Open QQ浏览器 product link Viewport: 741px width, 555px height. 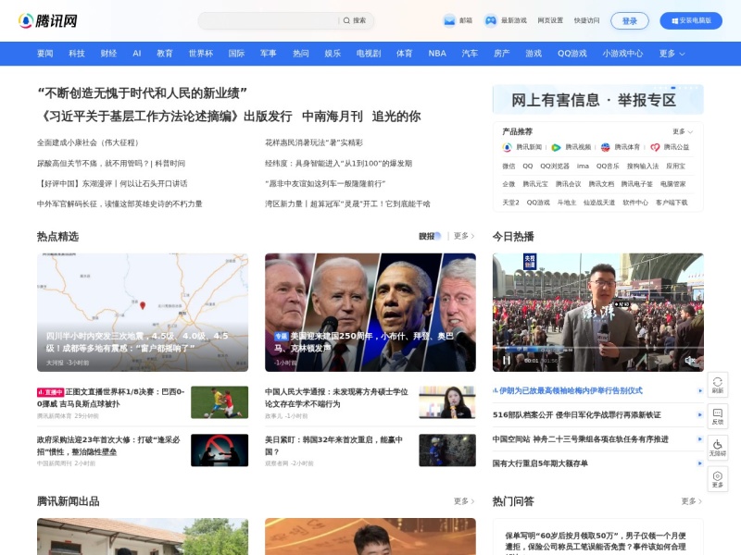pyautogui.click(x=555, y=166)
